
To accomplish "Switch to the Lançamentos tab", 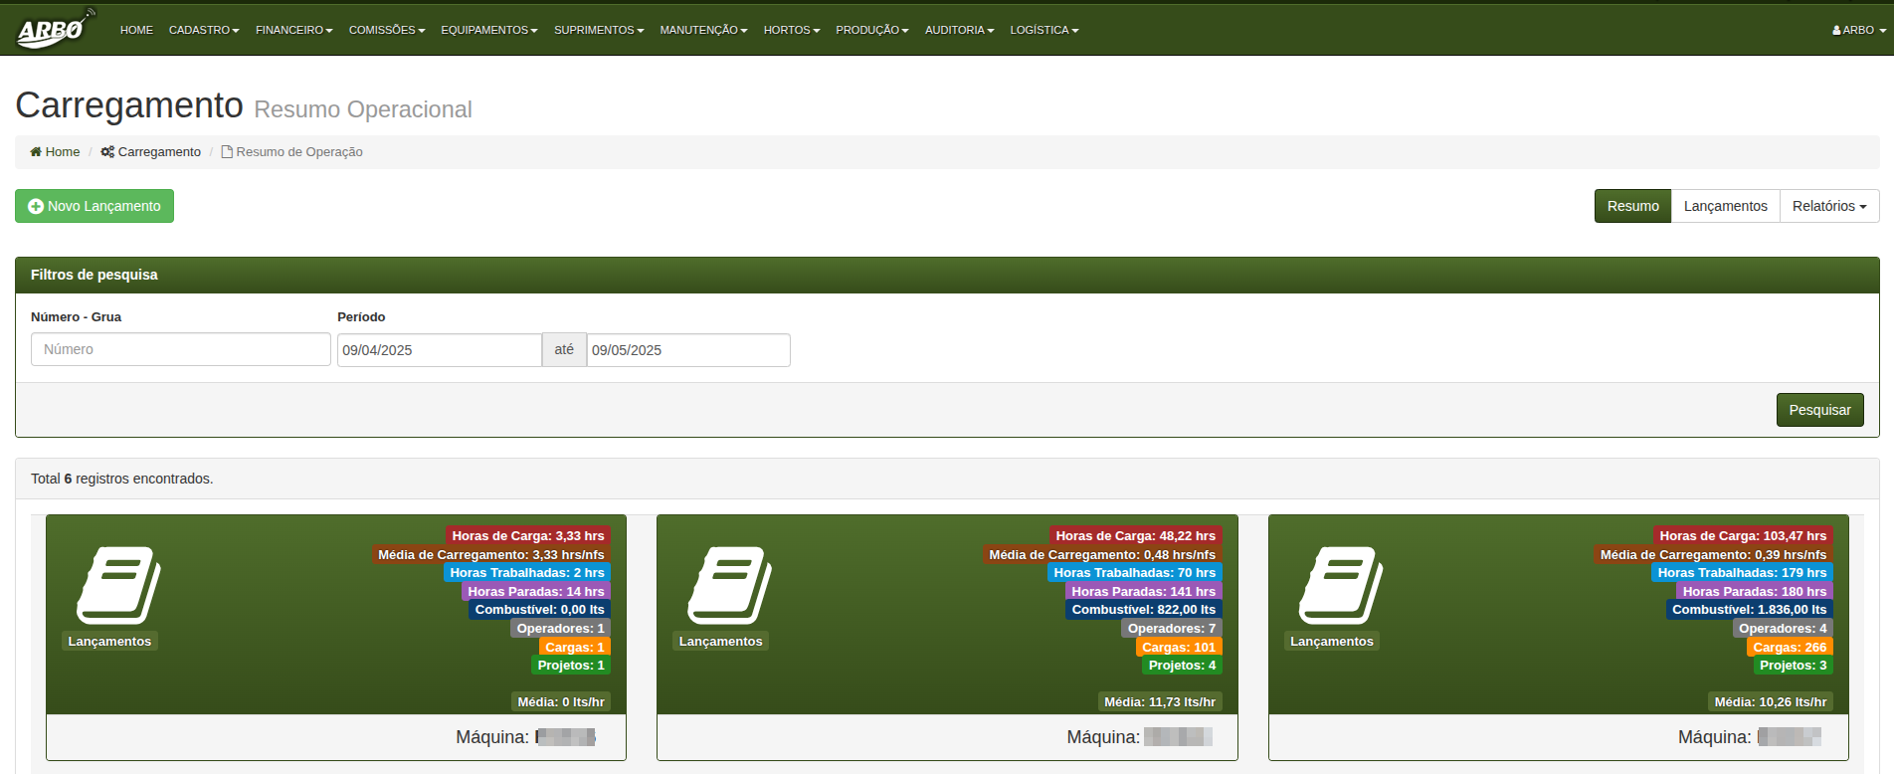I will [x=1725, y=206].
